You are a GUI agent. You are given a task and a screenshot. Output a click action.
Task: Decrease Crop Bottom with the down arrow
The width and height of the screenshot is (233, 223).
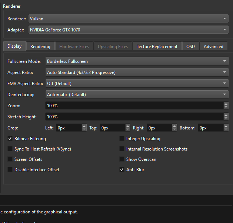(x=226, y=129)
